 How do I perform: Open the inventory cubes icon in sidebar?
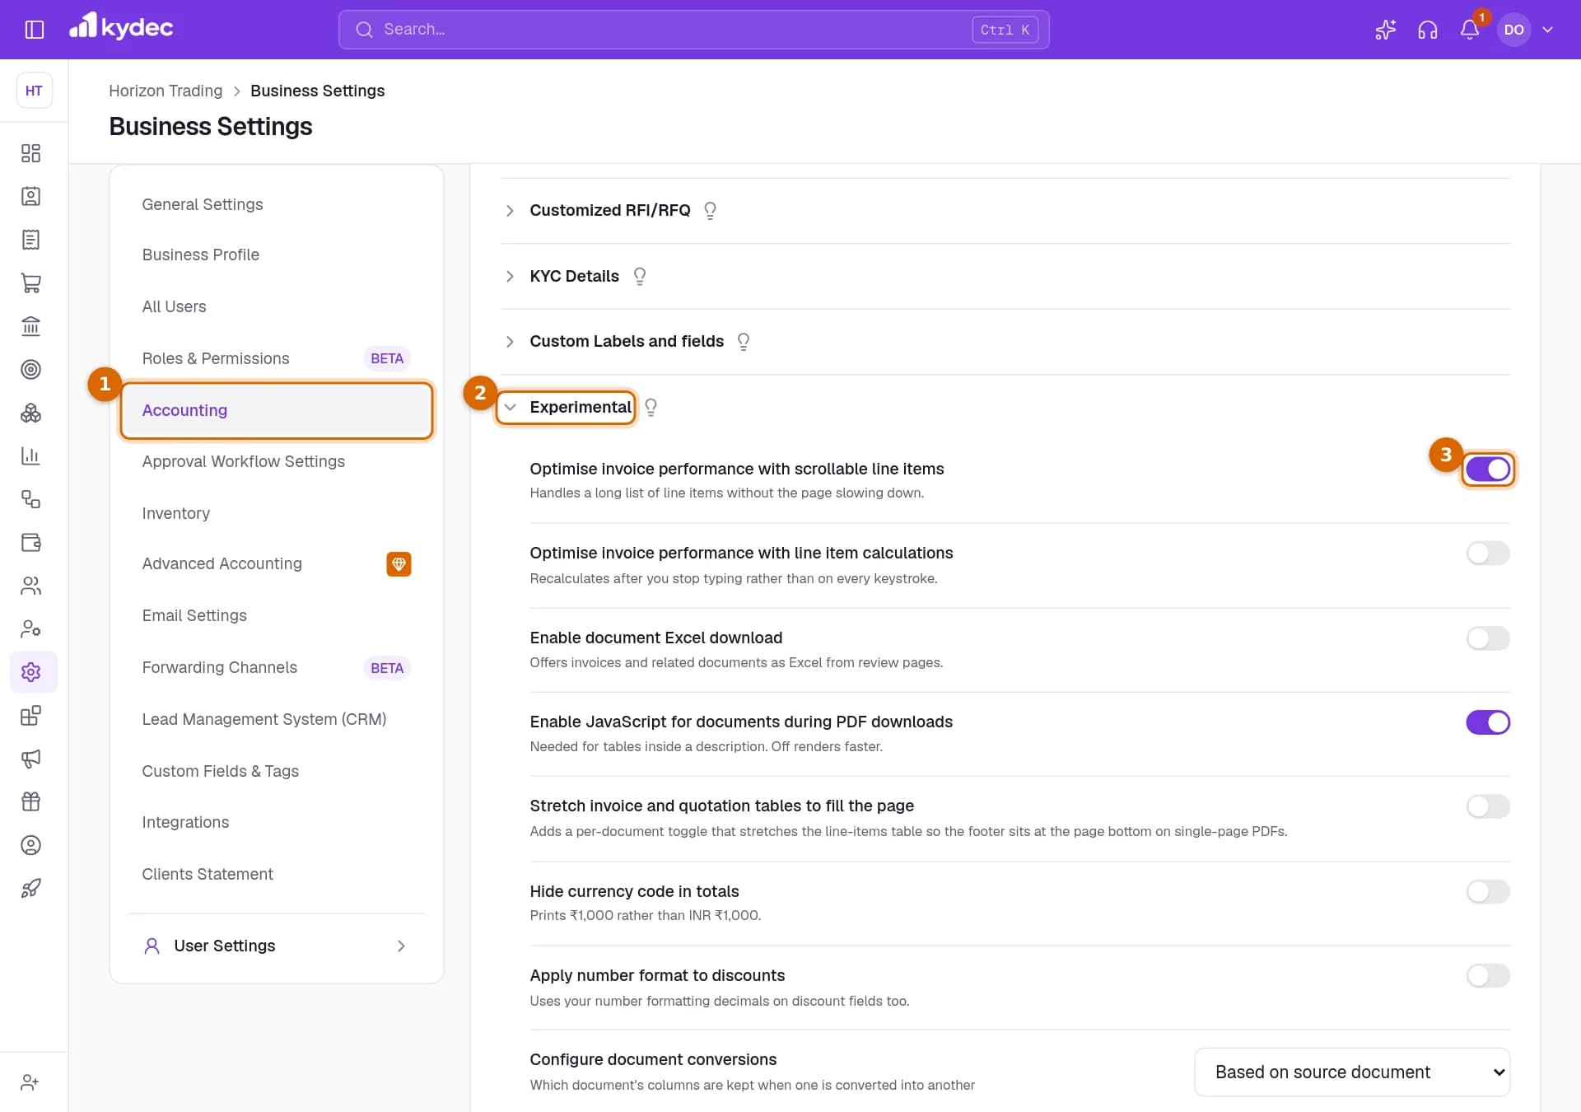click(30, 413)
